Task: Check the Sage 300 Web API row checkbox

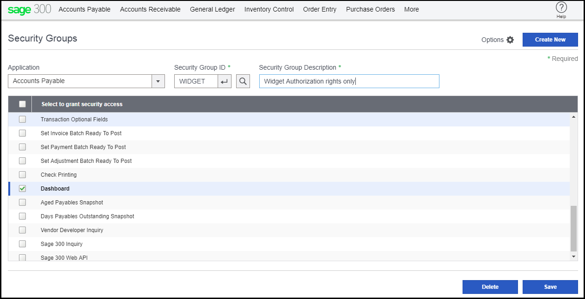Action: coord(22,257)
